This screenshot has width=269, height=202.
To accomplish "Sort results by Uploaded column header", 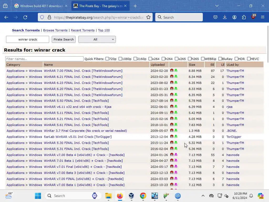I will coord(158,65).
